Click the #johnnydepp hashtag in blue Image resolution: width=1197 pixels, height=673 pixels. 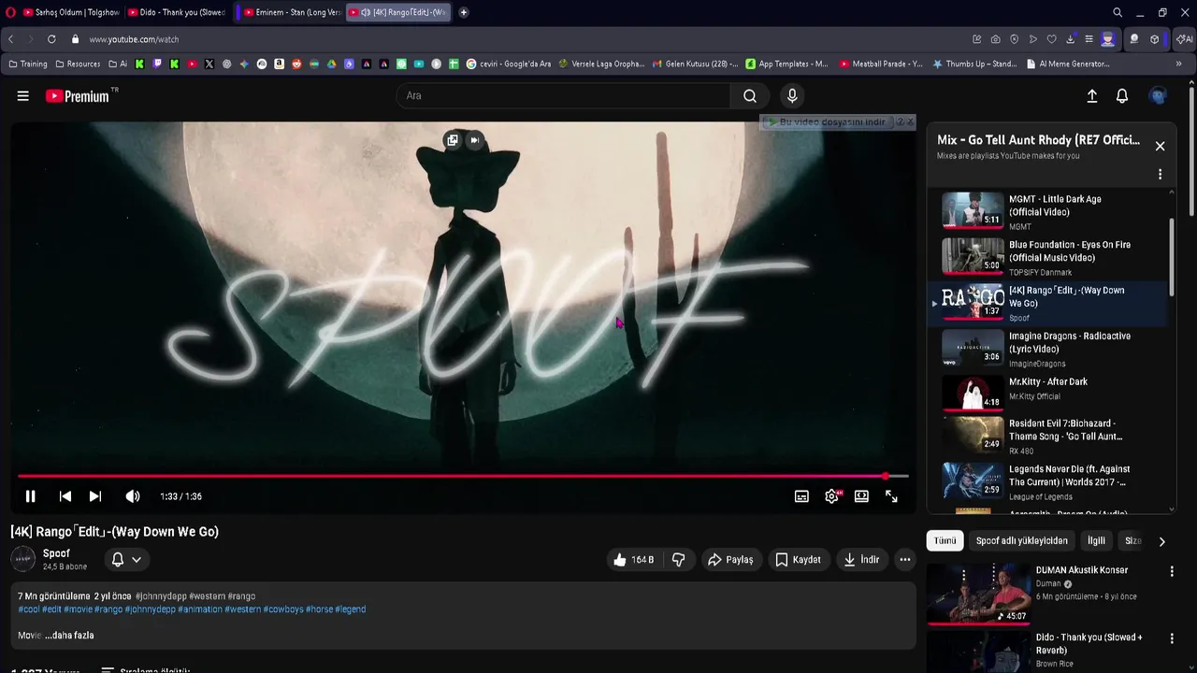150,609
